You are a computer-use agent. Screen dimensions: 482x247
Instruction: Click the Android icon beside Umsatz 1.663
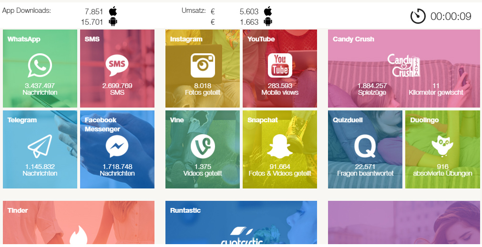pyautogui.click(x=268, y=21)
